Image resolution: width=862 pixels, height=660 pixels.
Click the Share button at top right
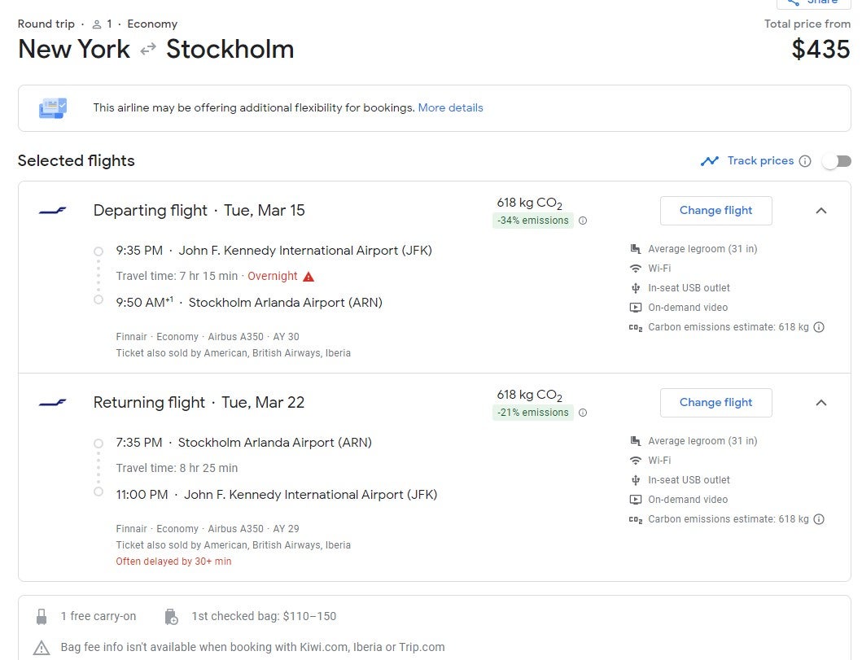pos(814,2)
